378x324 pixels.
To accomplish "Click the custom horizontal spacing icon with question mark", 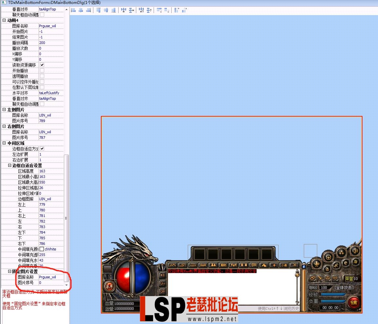I will [x=141, y=10].
